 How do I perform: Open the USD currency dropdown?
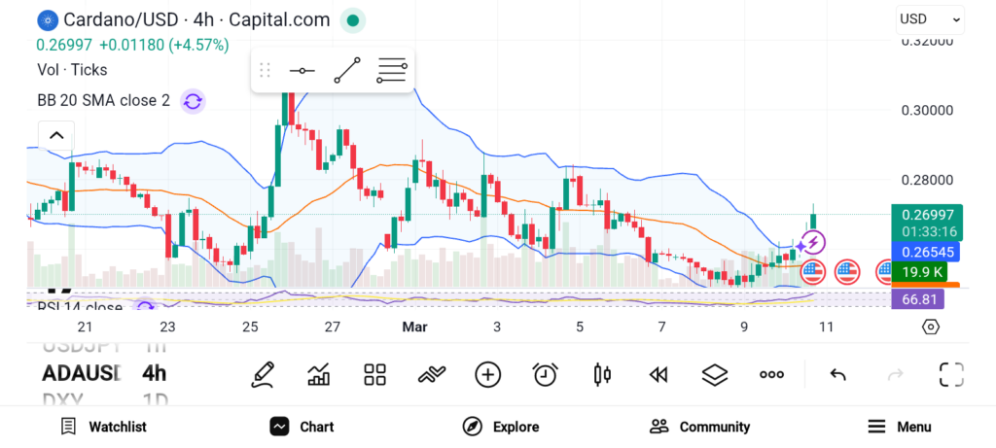(929, 18)
